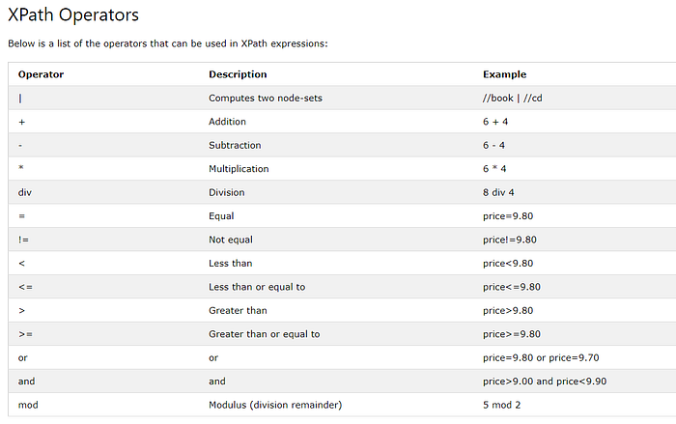Click the price>9.00 and price<9.90 example
This screenshot has height=424, width=676.
point(545,382)
